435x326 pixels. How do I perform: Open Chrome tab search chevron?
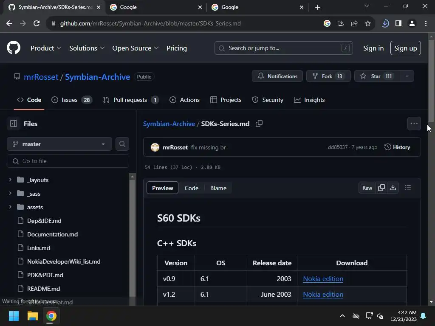point(367,6)
